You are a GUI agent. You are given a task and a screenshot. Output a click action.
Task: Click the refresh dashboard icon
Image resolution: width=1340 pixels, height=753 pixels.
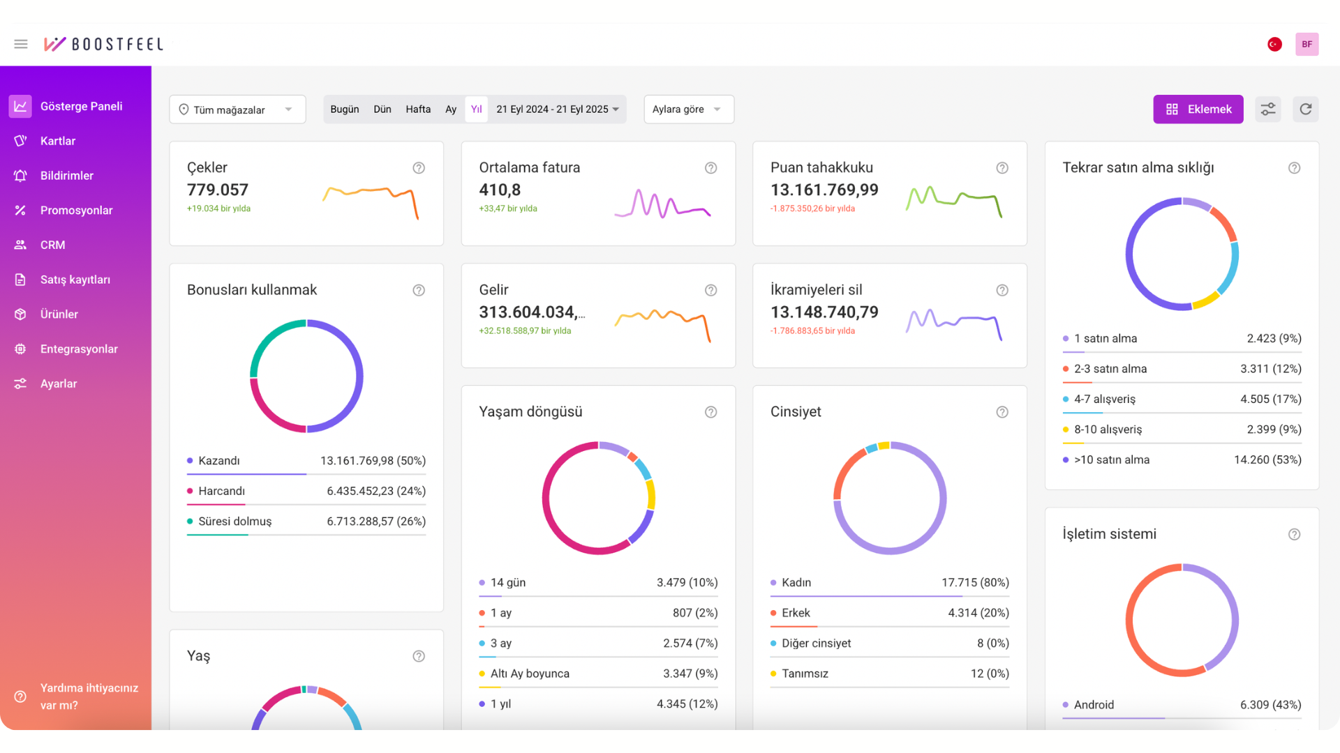(1305, 109)
